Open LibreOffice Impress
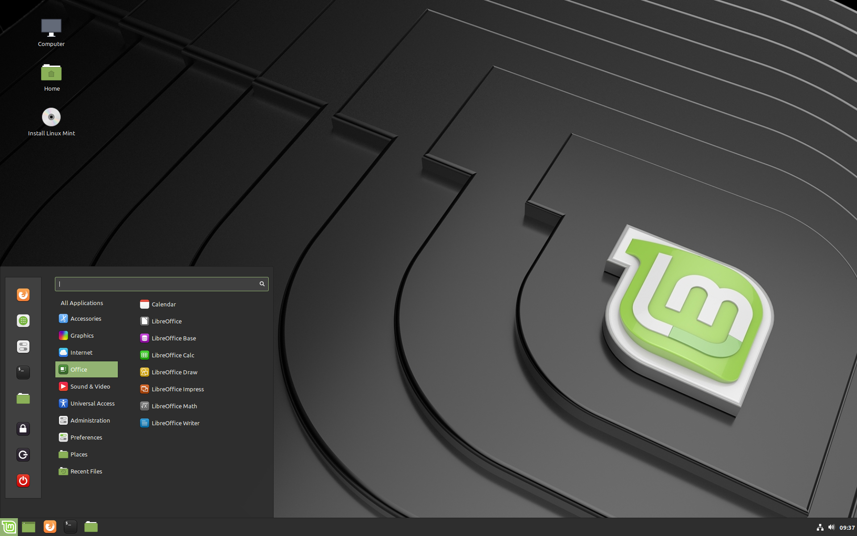857x536 pixels. 178,389
